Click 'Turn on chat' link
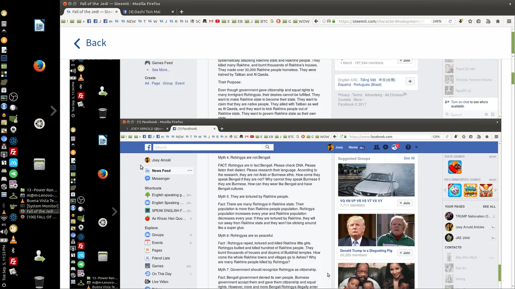Screen dimensions: 515x289 (x=460, y=102)
